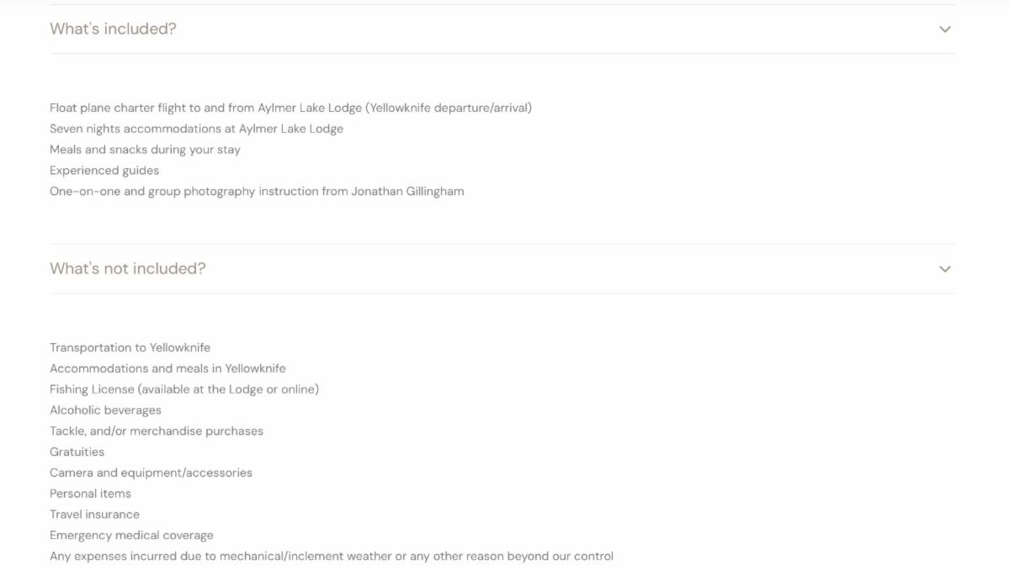Click the "What's not included?" heading text
Screen dimensions: 1010x587
[127, 268]
